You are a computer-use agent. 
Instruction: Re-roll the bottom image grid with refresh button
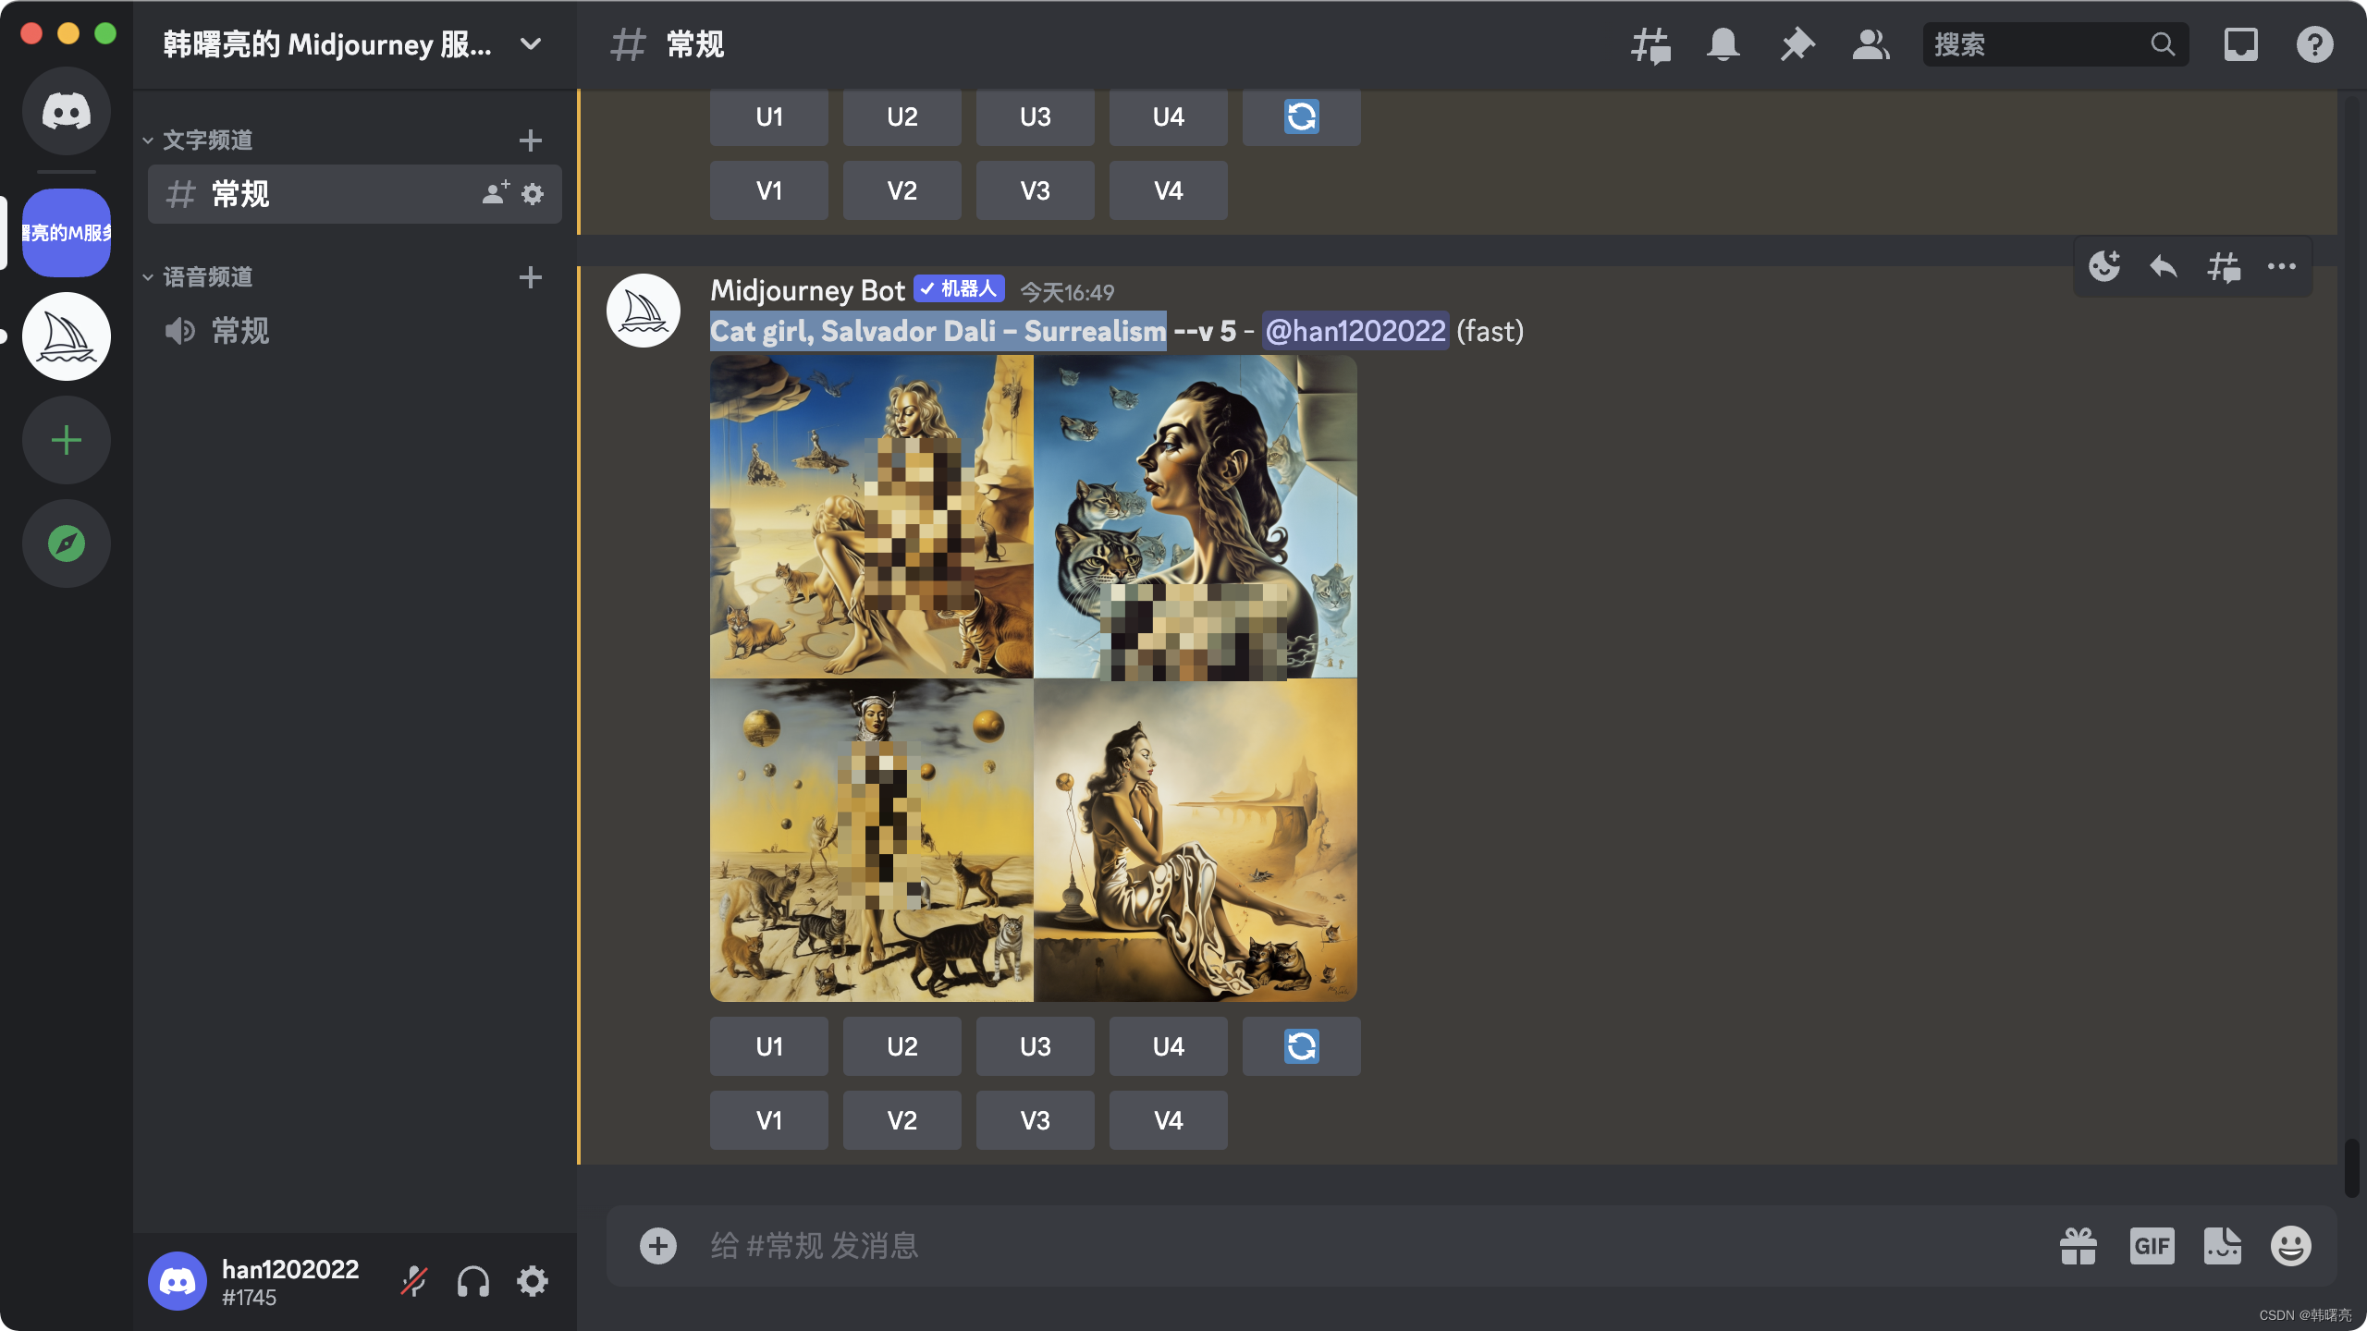[1301, 1046]
